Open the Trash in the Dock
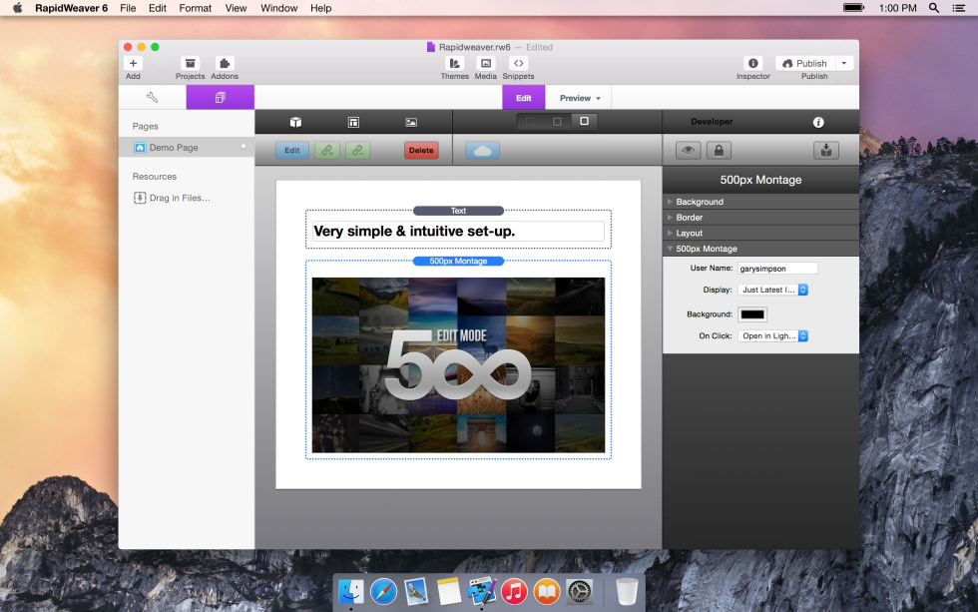The width and height of the screenshot is (978, 612). (627, 591)
